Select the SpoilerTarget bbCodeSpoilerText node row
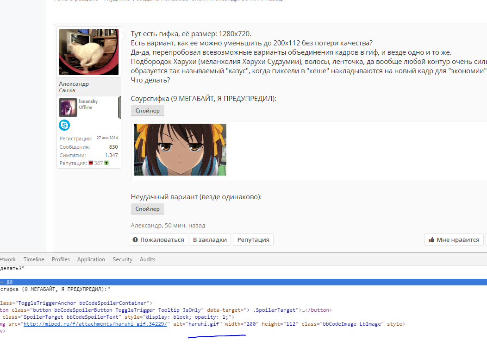This screenshot has height=347, width=487. pyautogui.click(x=243, y=317)
